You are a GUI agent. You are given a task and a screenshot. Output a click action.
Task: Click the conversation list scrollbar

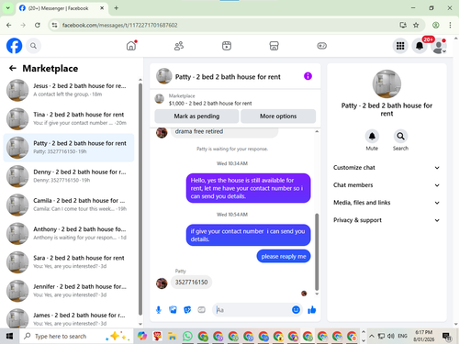pyautogui.click(x=140, y=199)
